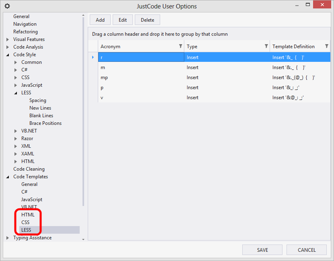This screenshot has height=261, width=334.
Task: Select Brace Positions under LESS
Action: point(45,123)
